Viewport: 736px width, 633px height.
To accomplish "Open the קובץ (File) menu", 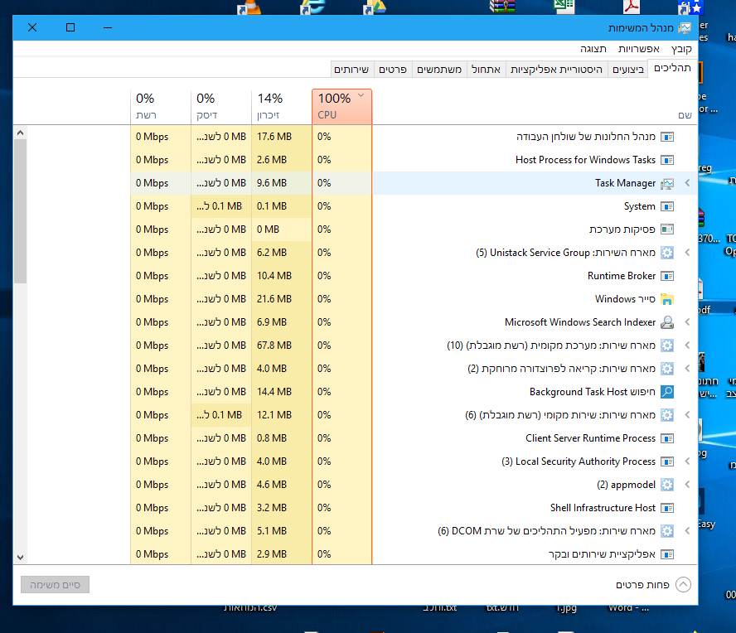I will [x=681, y=49].
